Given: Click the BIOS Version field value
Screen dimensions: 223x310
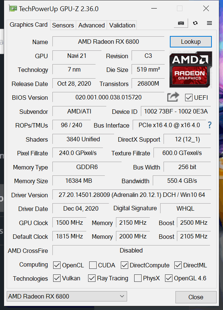Looking at the screenshot, I should [109, 97].
